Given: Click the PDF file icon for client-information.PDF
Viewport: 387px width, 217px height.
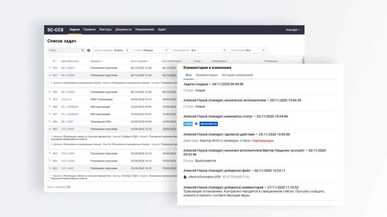Looking at the screenshot, I should coord(185,177).
